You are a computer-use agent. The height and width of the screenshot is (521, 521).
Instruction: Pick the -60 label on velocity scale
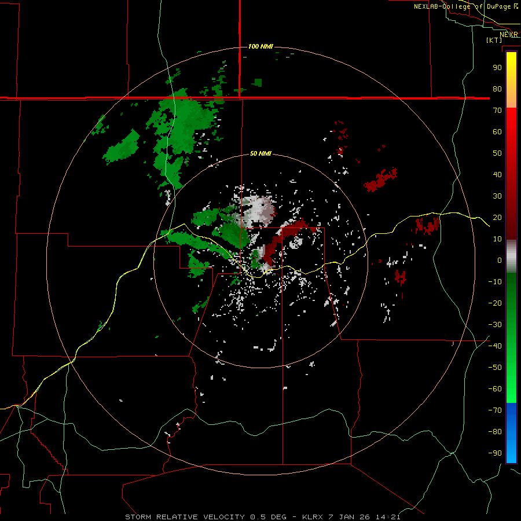495,389
